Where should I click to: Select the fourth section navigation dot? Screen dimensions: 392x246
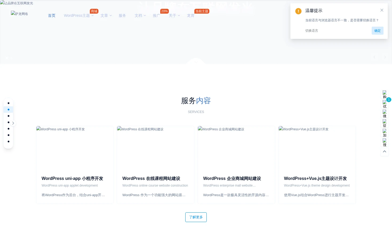click(9, 122)
